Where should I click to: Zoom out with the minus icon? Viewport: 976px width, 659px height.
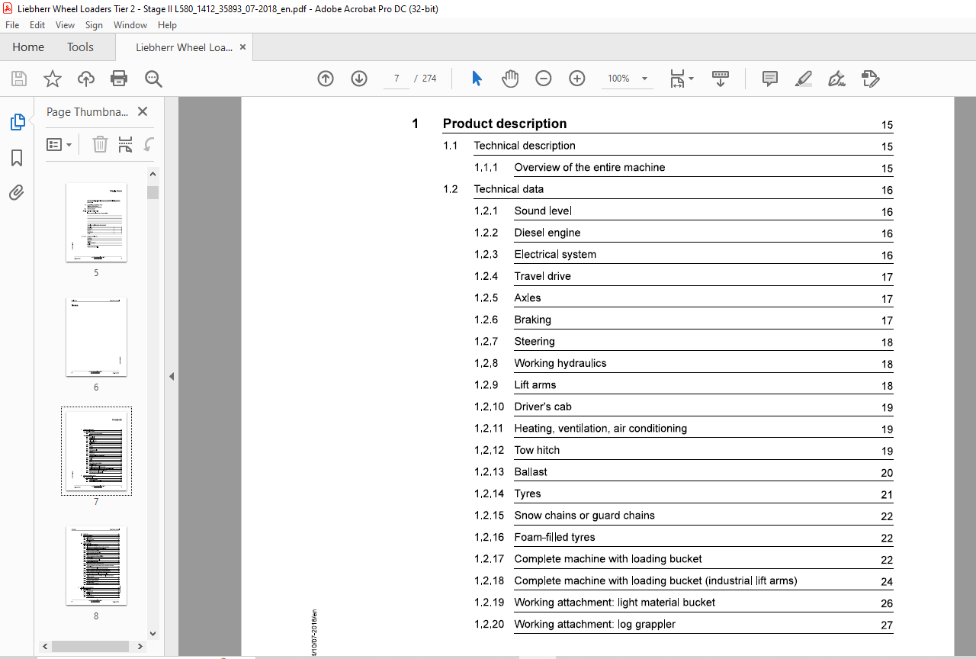(544, 79)
